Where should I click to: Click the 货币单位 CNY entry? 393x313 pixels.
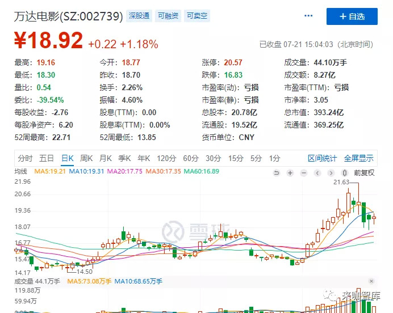click(x=228, y=137)
